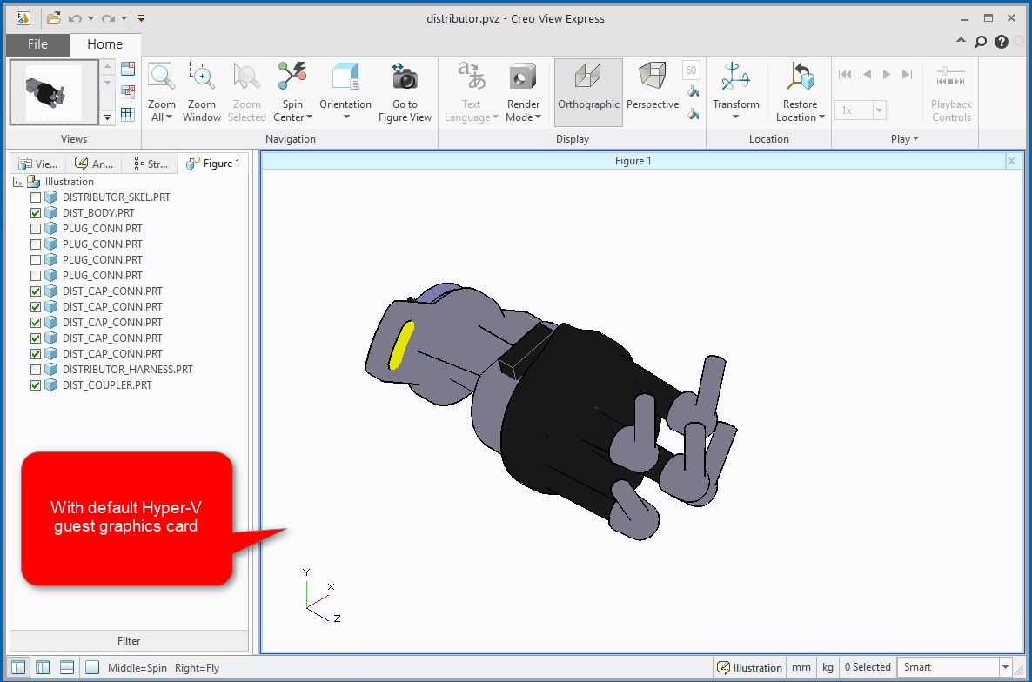Expand the Play group dropdown arrow
This screenshot has height=682, width=1032.
[915, 139]
